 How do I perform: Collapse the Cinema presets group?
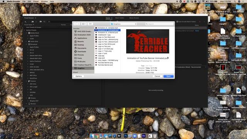tap(27, 98)
